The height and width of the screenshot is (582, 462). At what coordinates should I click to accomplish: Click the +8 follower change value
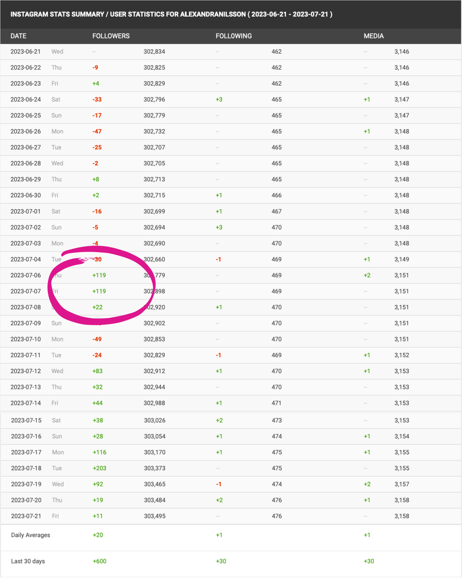pos(96,179)
